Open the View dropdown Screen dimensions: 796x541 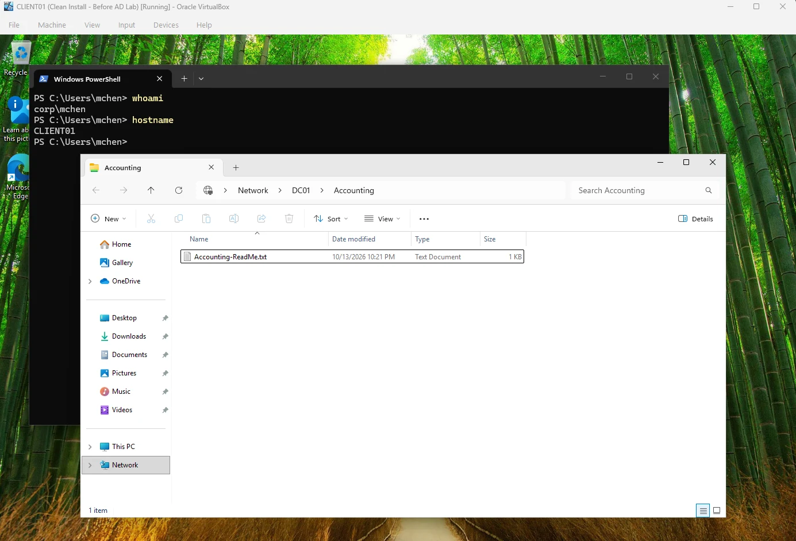coord(382,219)
